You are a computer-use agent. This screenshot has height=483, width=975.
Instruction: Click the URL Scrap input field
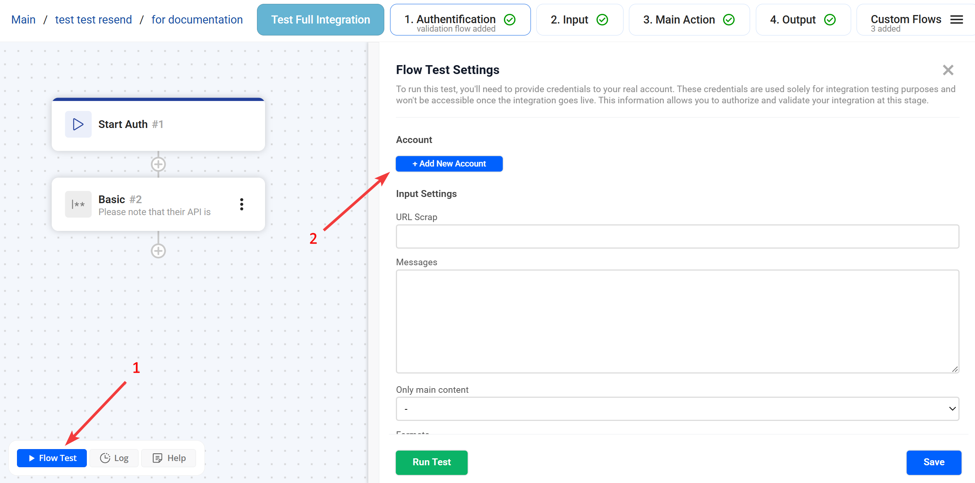tap(677, 237)
